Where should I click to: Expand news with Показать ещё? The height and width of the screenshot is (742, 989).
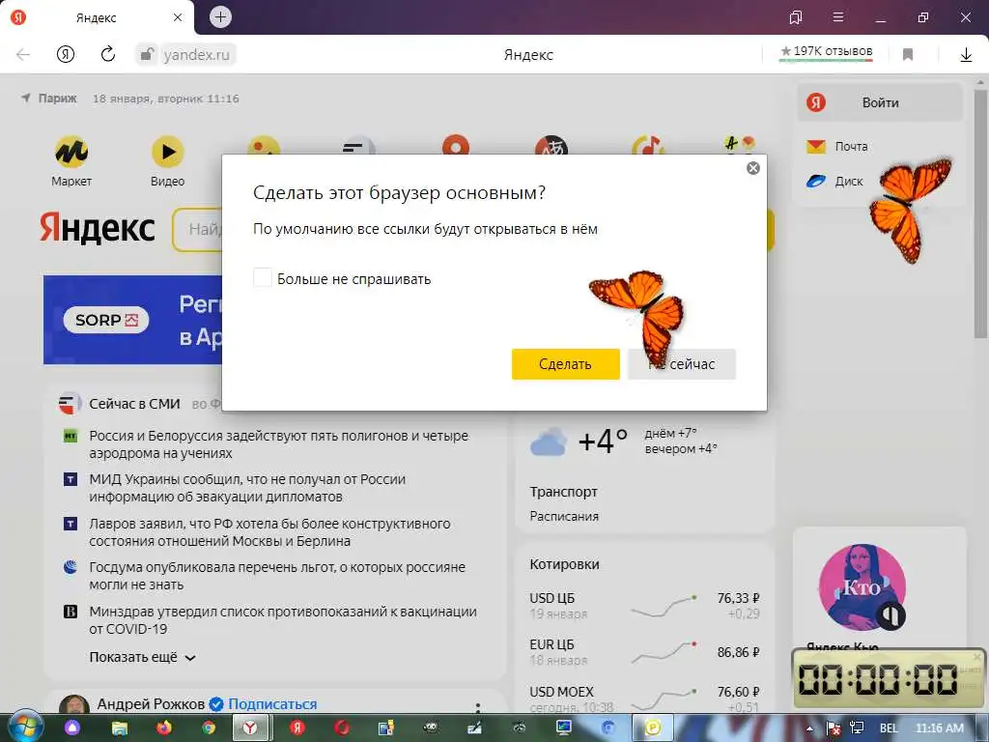[x=142, y=657]
